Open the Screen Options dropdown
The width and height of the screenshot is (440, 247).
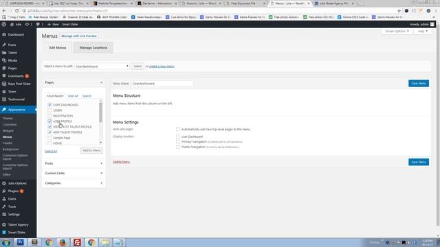tap(397, 31)
